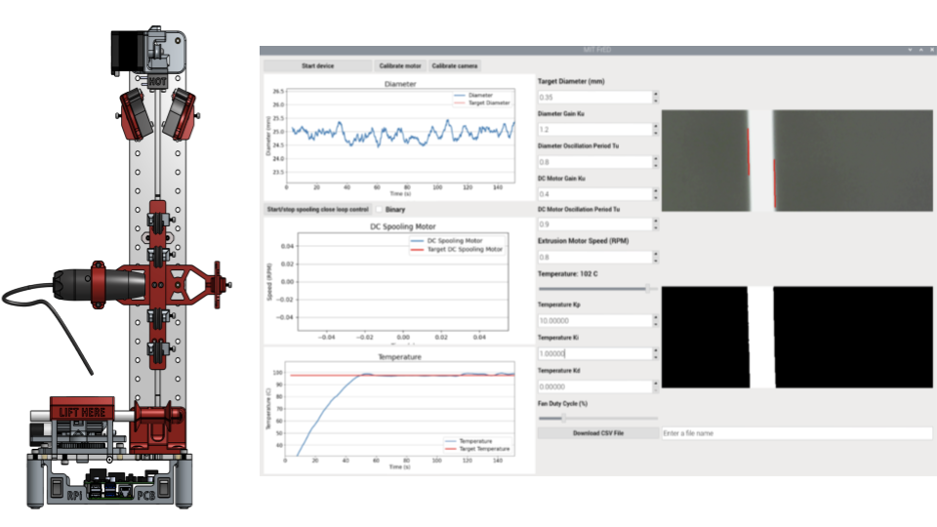
Task: Click the Fan Duty Cycle slider handle
Action: pyautogui.click(x=563, y=418)
